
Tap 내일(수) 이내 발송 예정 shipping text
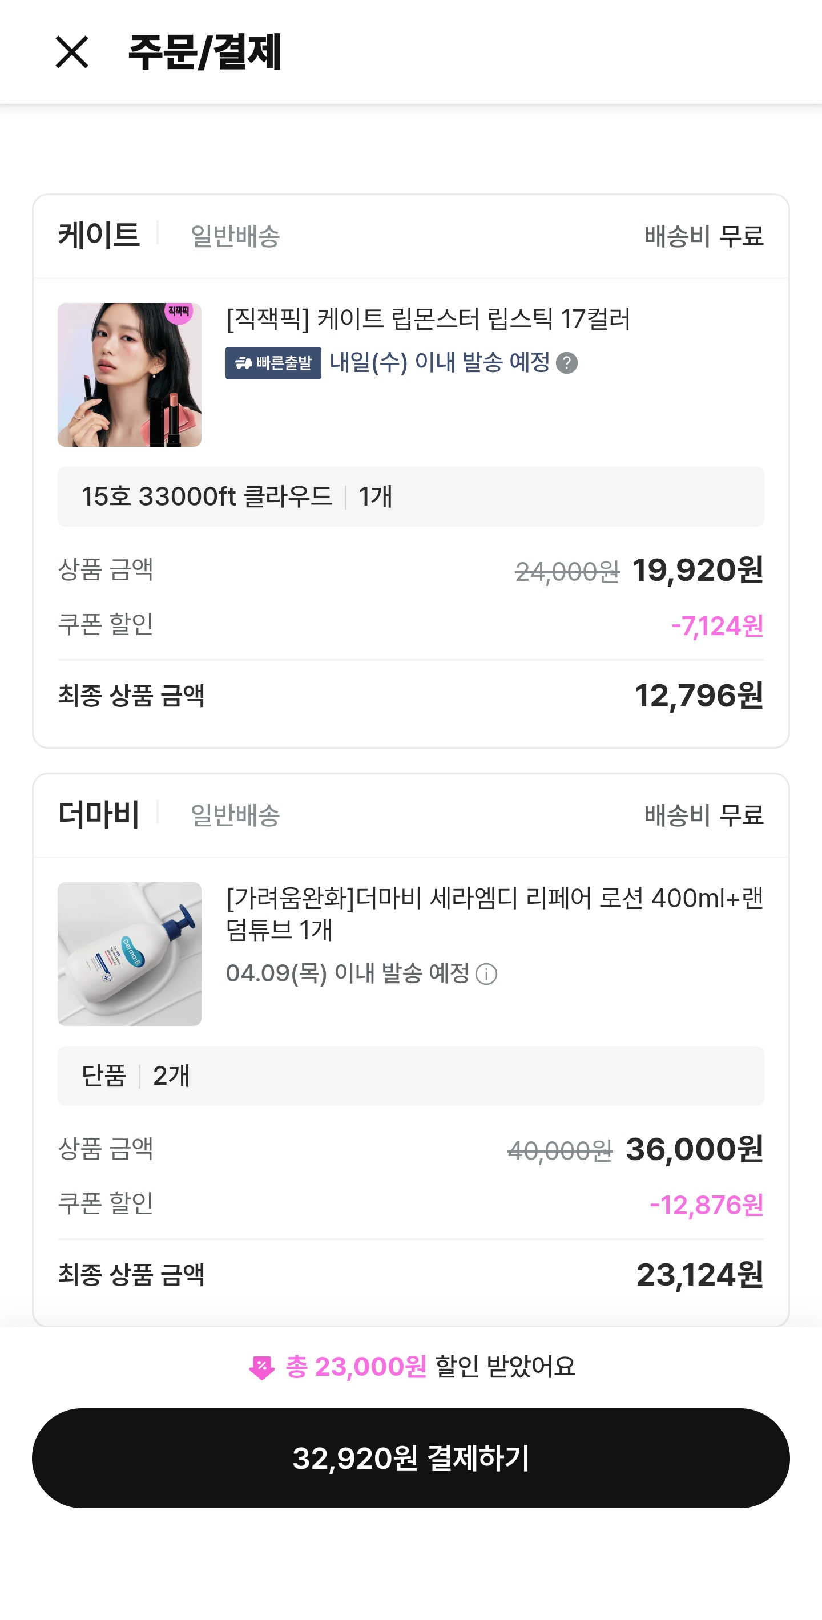click(x=440, y=362)
